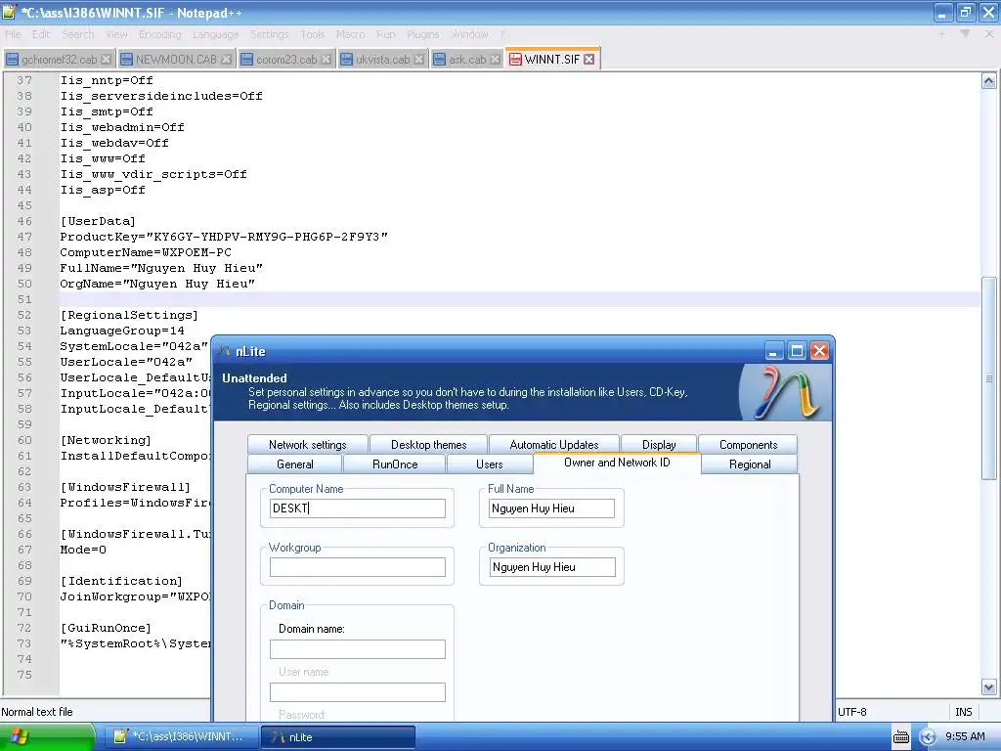The image size is (1001, 751).
Task: Click the [UserData] section header
Action: (x=98, y=221)
